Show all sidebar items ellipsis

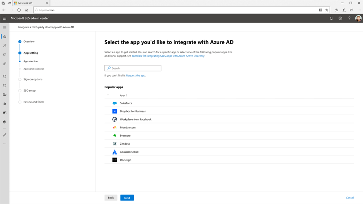(5, 144)
